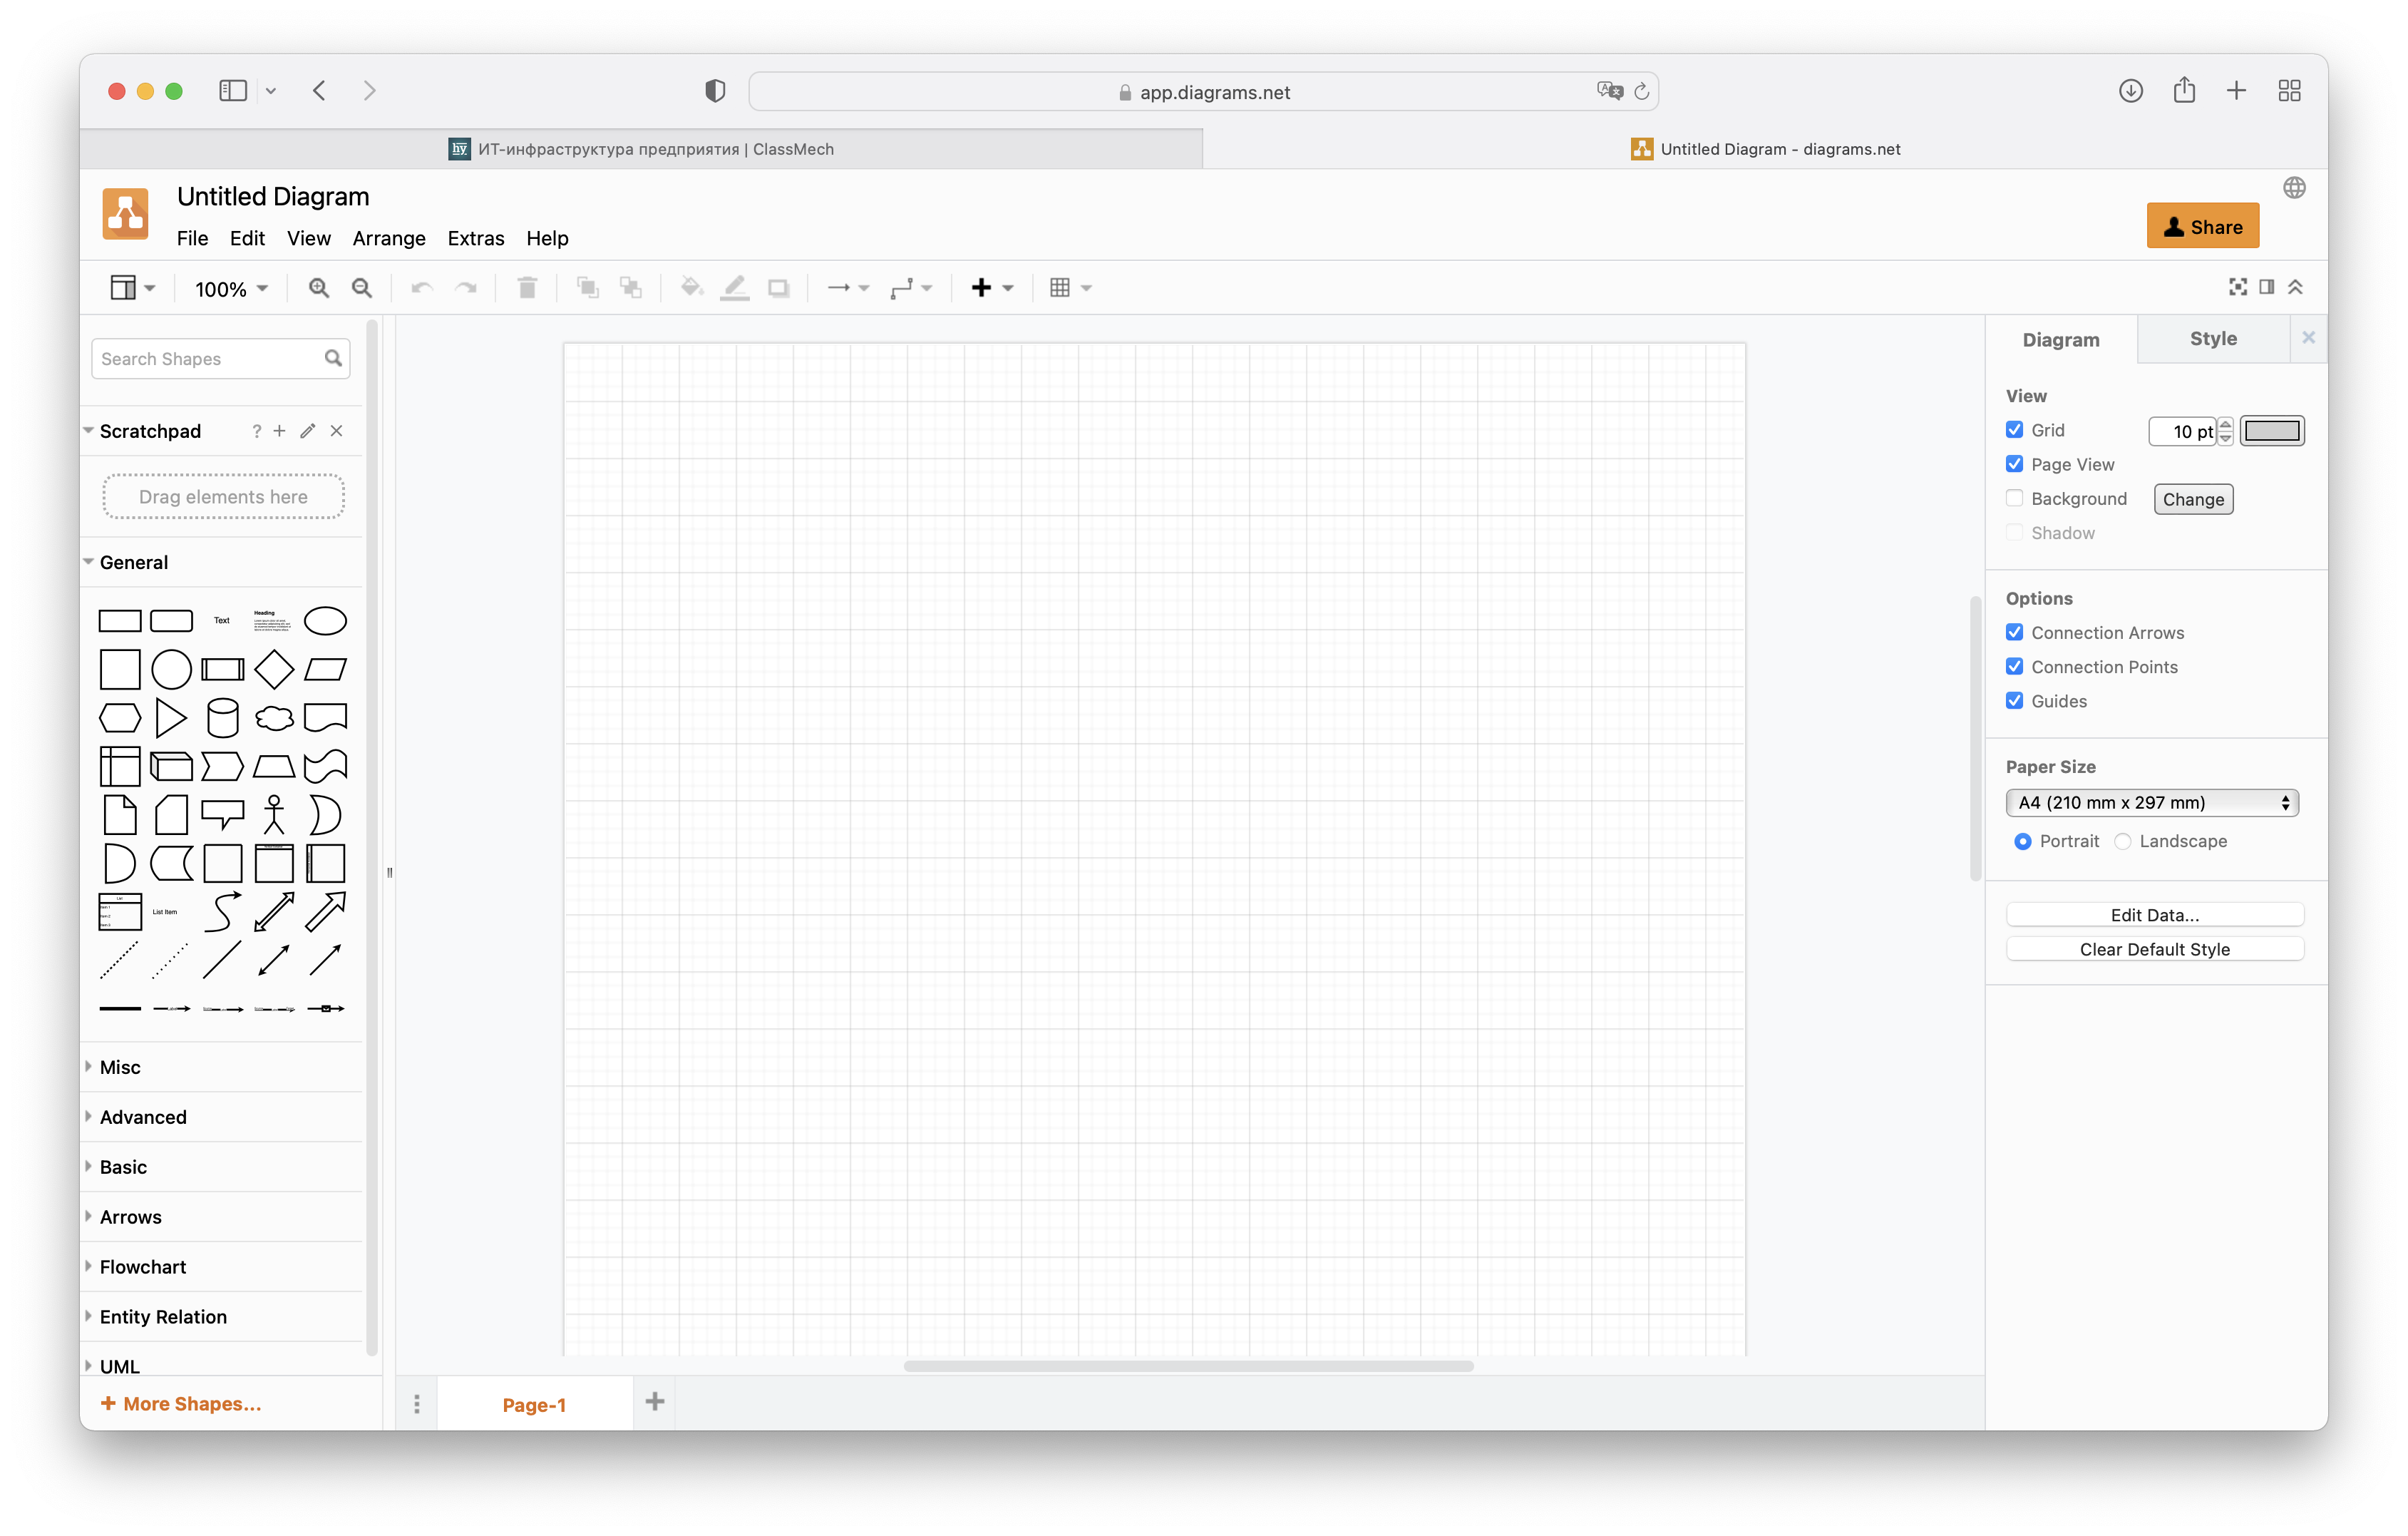Click the More Shapes... link
Image resolution: width=2408 pixels, height=1536 pixels.
click(182, 1404)
